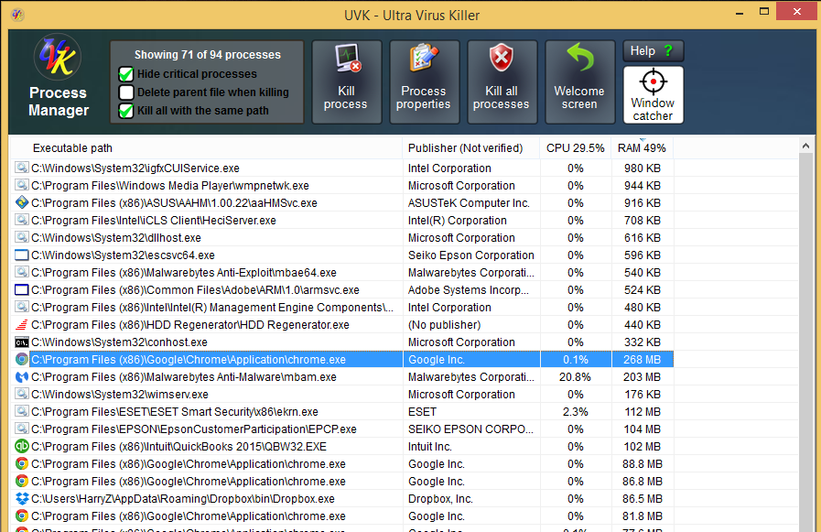Select the QBW32.EXE QuickBooks path

[x=179, y=446]
